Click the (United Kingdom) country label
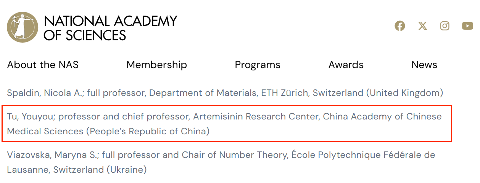Image resolution: width=480 pixels, height=183 pixels. [x=403, y=92]
